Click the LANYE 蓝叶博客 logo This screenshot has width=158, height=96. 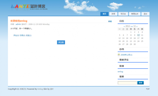coord(29,7)
